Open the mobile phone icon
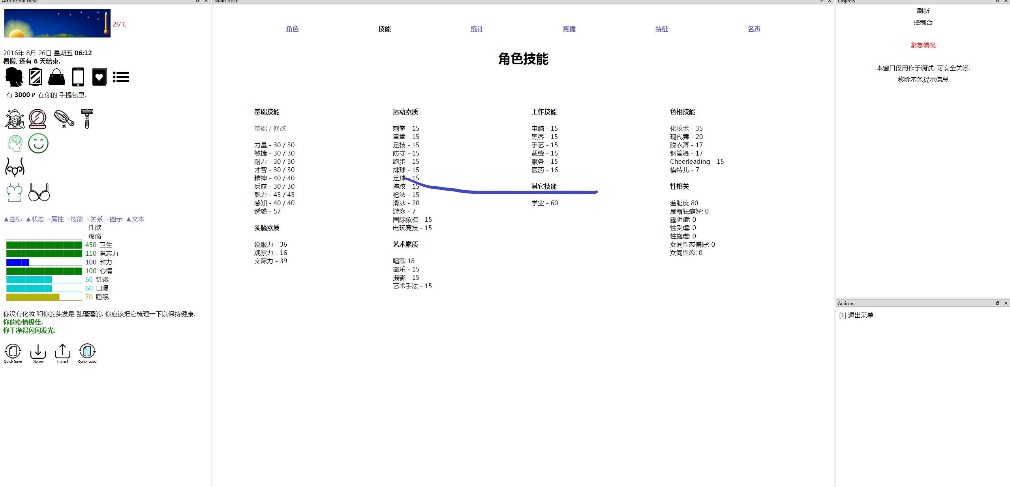 pyautogui.click(x=78, y=77)
